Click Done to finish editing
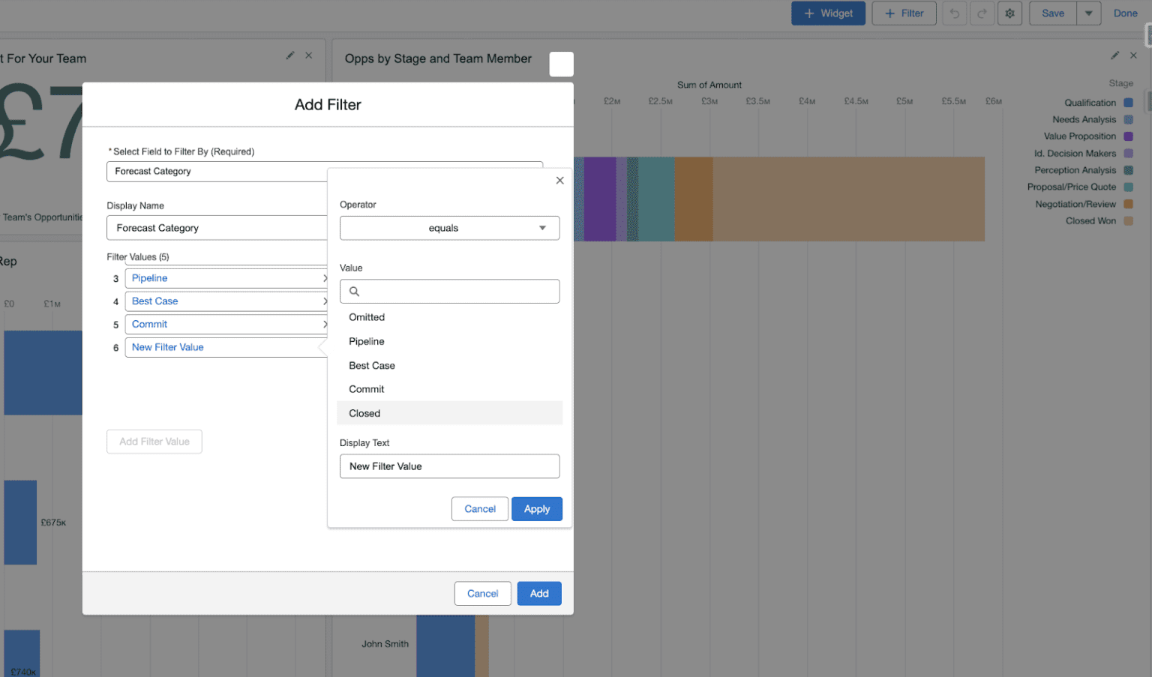Viewport: 1152px width, 677px height. click(x=1125, y=13)
